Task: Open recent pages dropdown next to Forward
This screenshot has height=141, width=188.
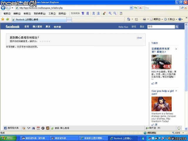Action: pyautogui.click(x=12, y=8)
